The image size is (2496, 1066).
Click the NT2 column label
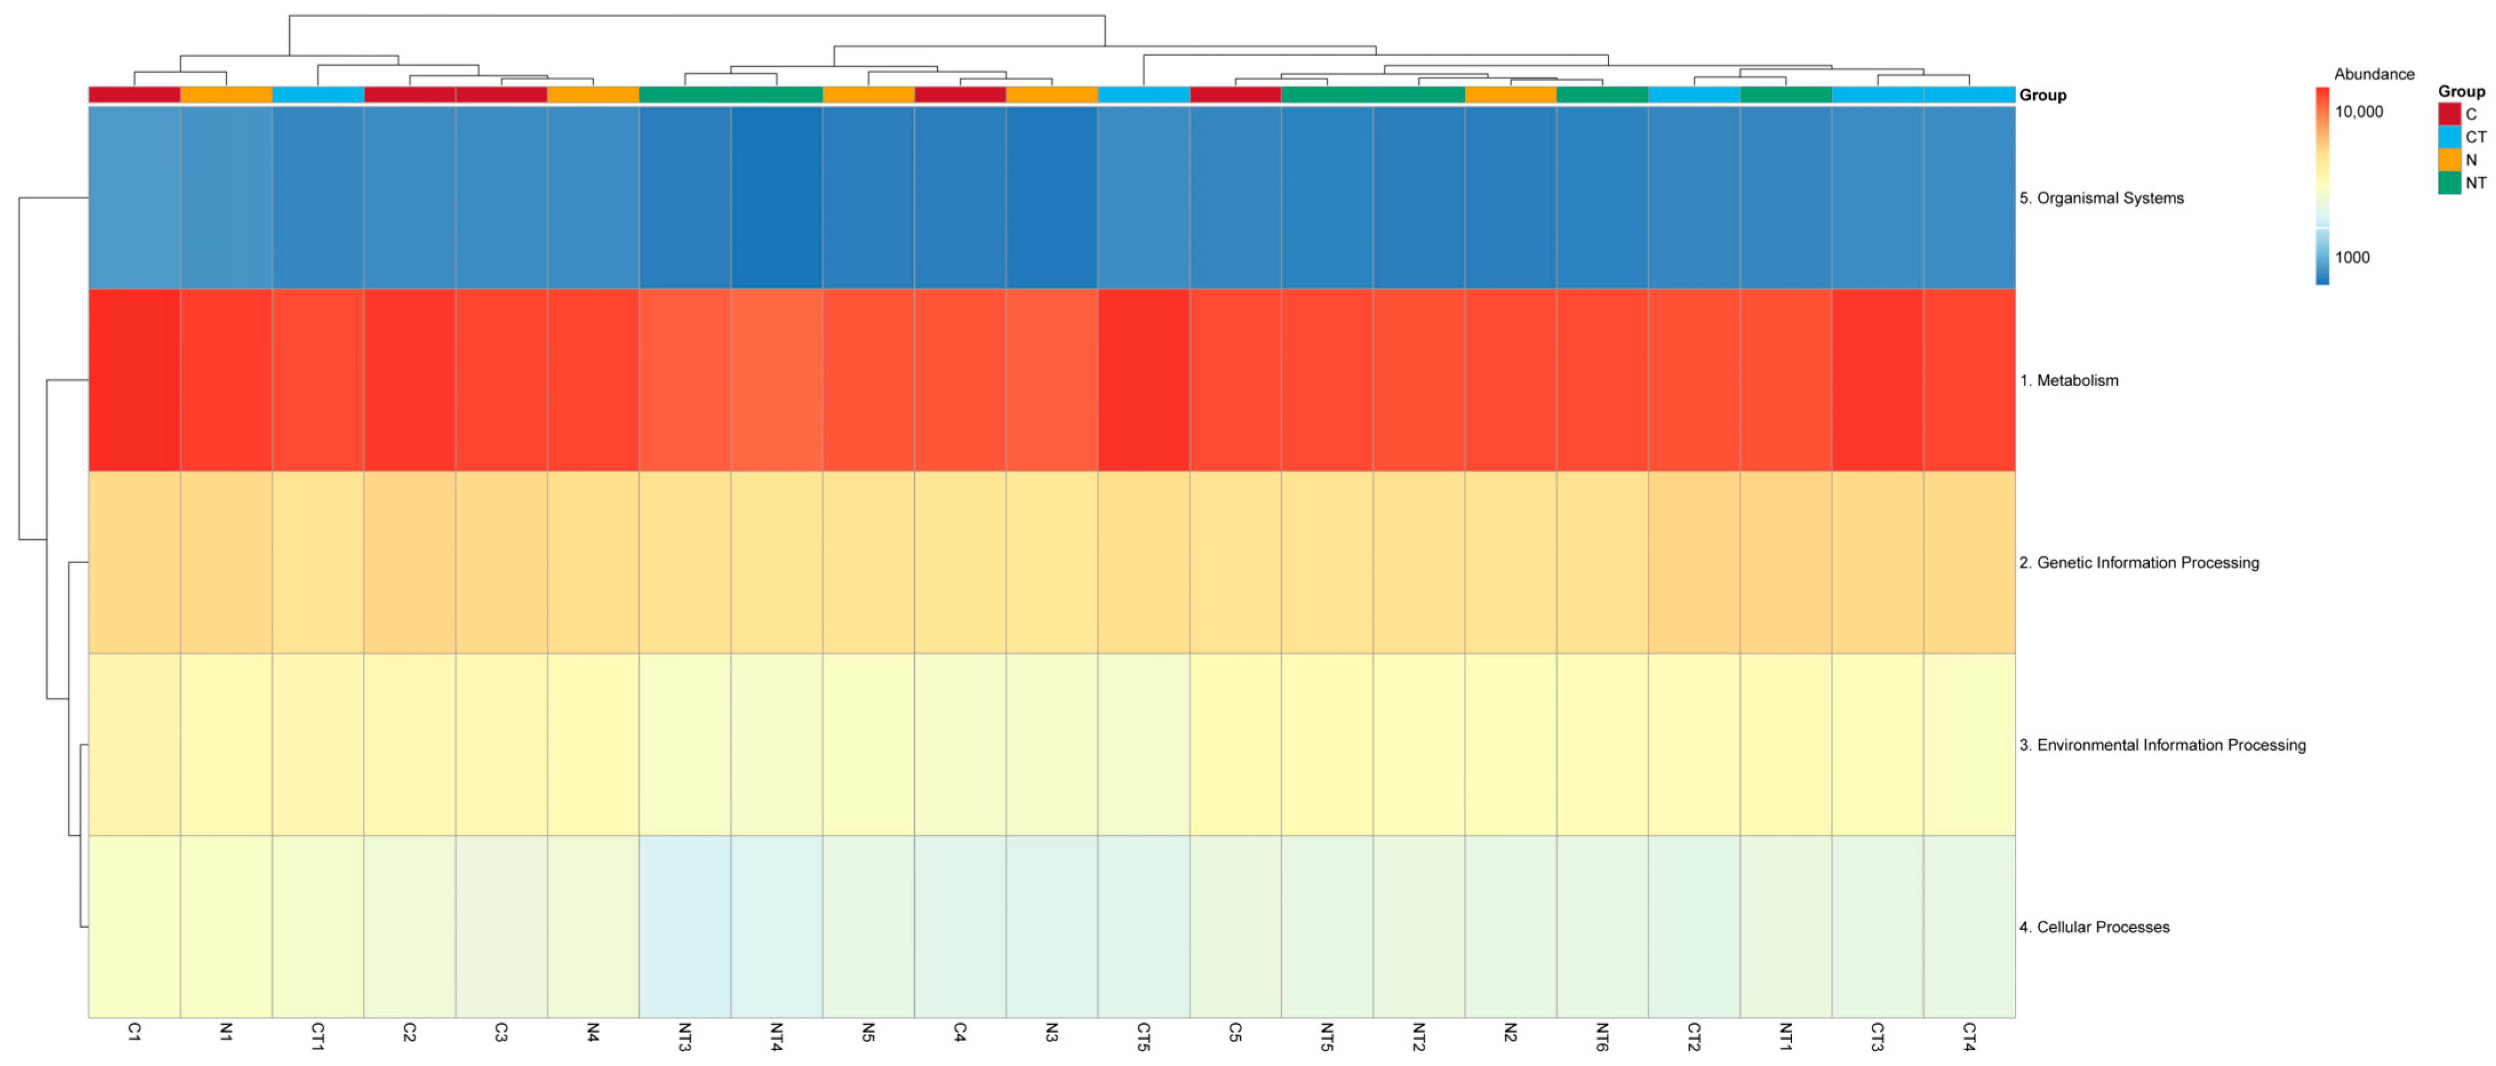tap(1418, 1036)
